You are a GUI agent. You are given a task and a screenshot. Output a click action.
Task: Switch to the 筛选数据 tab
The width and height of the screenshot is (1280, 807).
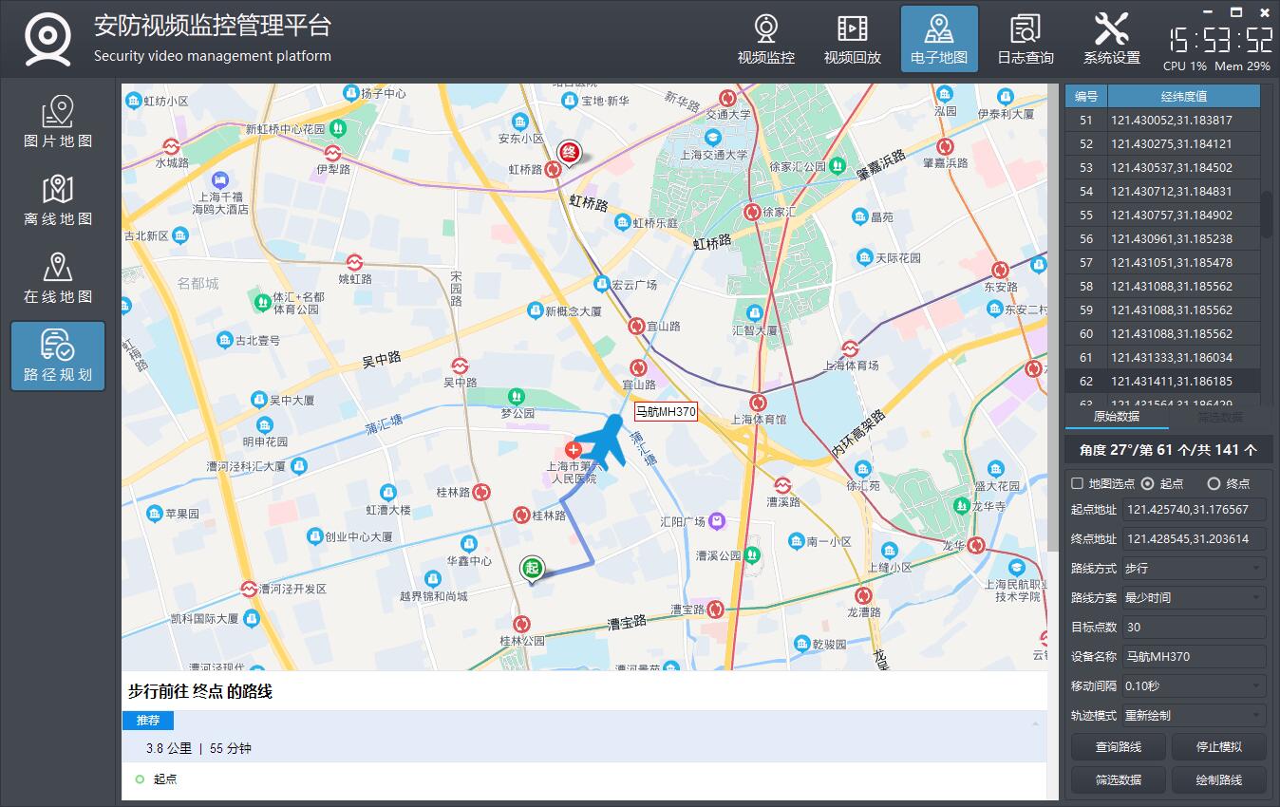click(1219, 417)
